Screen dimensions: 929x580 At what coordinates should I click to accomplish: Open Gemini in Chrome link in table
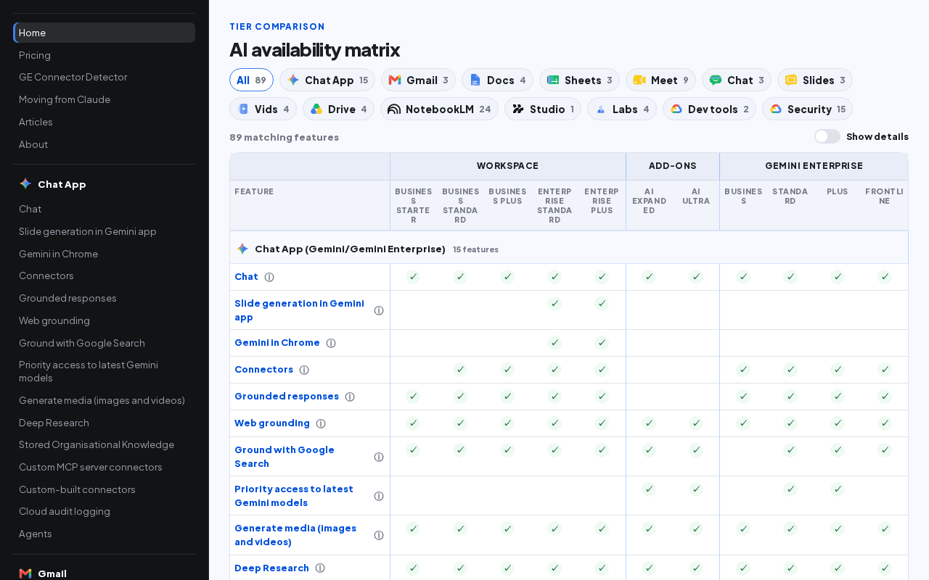277,343
